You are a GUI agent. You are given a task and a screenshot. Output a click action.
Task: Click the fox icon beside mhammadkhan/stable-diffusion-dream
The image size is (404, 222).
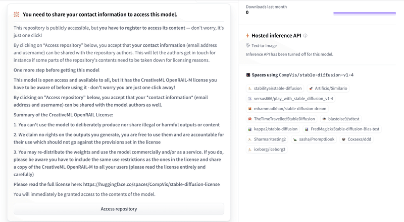tap(249, 109)
